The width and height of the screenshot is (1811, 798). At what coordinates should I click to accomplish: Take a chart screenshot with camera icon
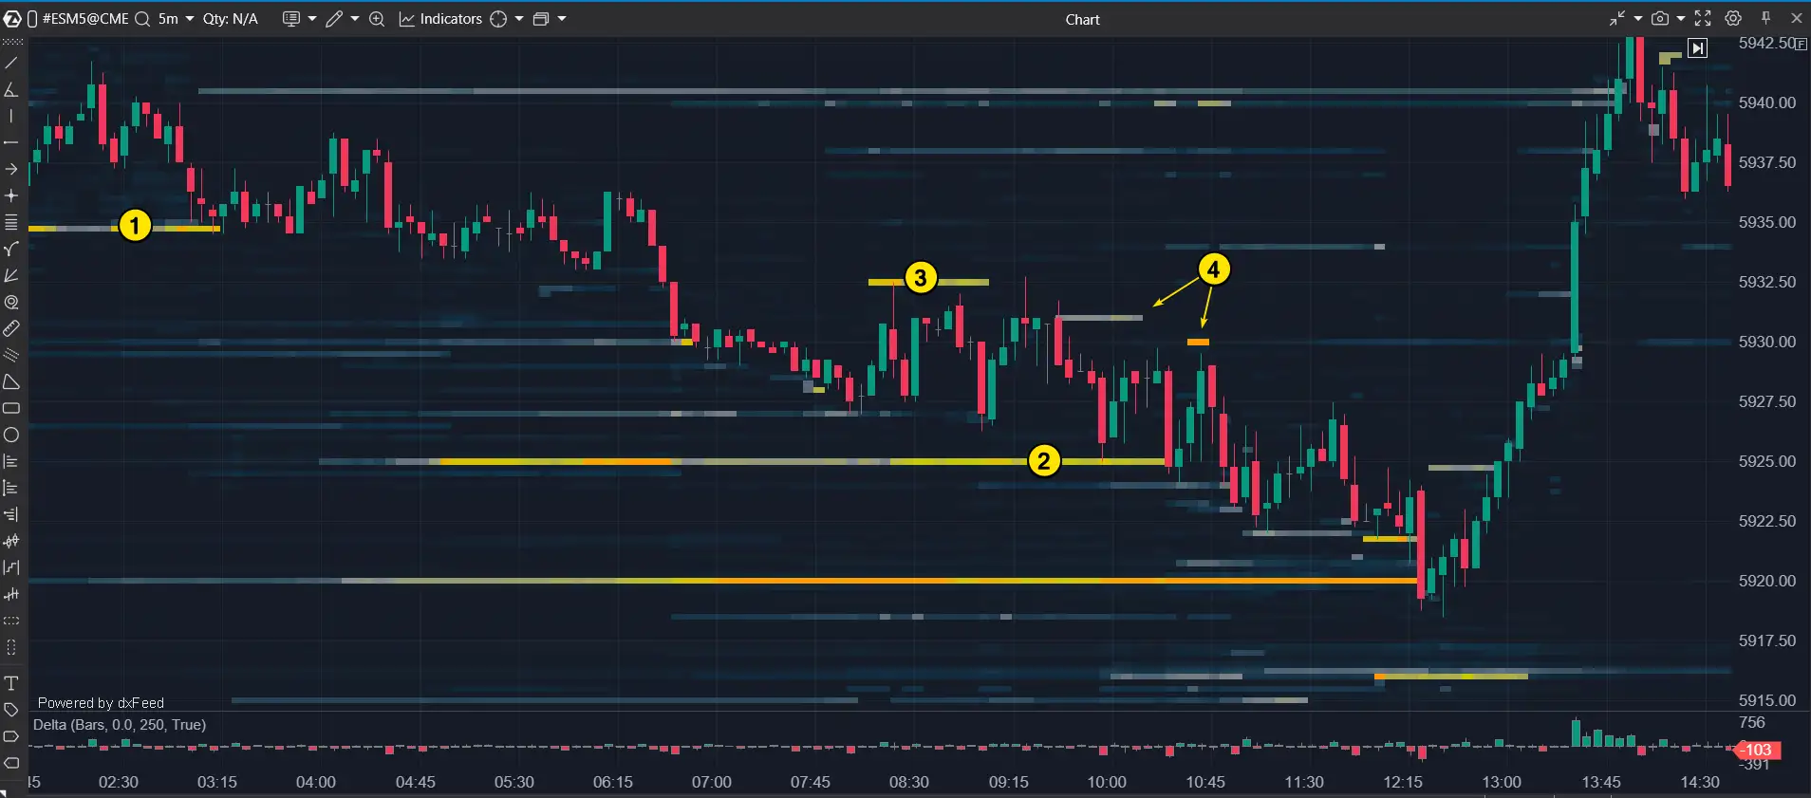tap(1660, 19)
